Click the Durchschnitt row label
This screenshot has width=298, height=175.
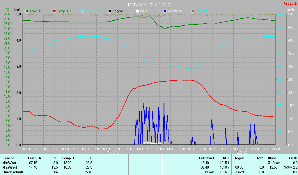click(13, 172)
